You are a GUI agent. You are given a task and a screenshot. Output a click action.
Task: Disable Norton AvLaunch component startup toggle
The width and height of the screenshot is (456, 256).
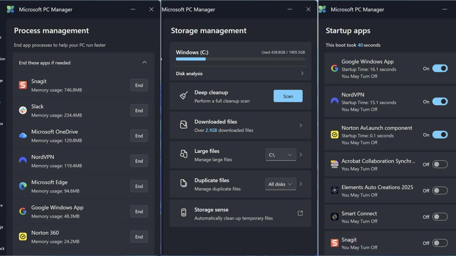pyautogui.click(x=440, y=135)
